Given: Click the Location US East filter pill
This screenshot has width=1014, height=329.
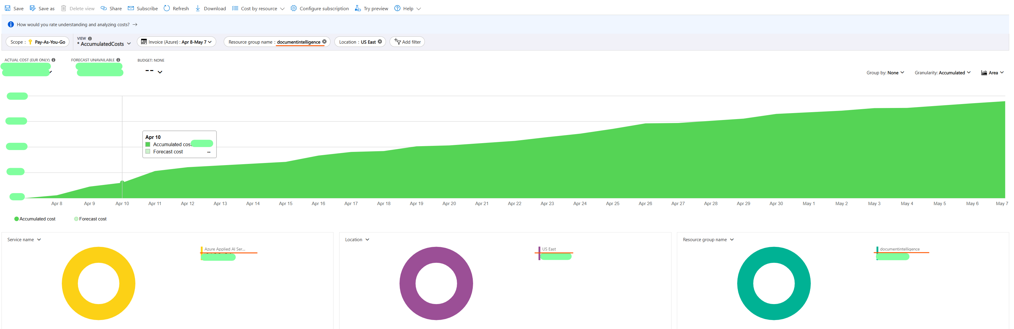Looking at the screenshot, I should 360,42.
